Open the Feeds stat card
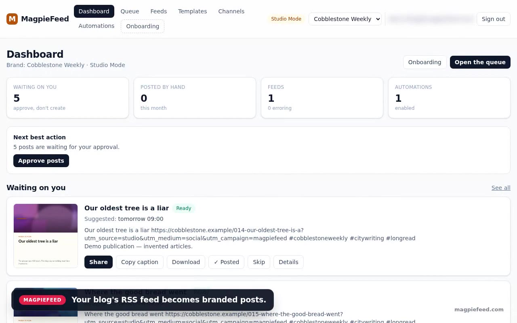 pos(322,98)
